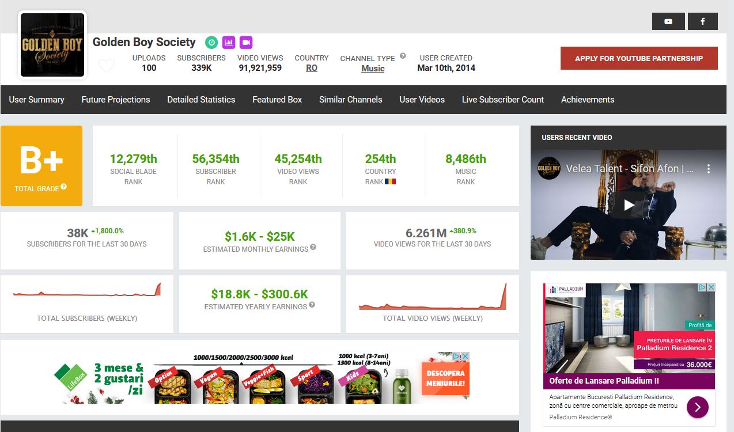Image resolution: width=734 pixels, height=432 pixels.
Task: Click the Facebook icon button at top right
Action: (702, 21)
